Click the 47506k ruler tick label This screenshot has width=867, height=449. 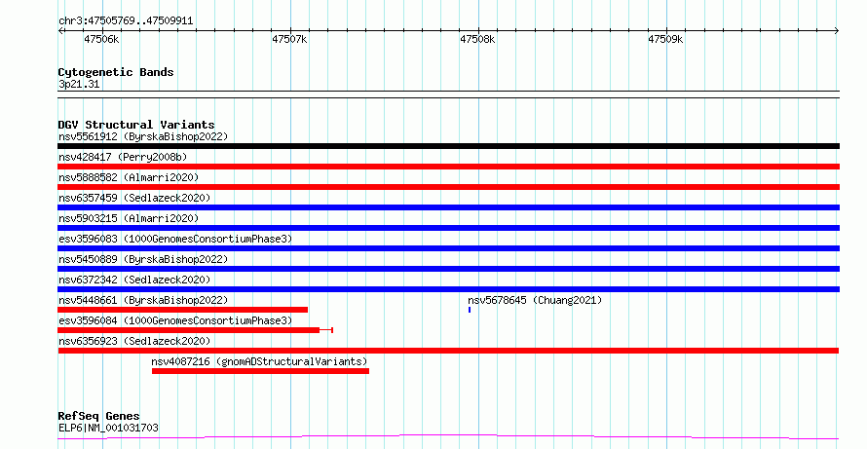pyautogui.click(x=101, y=39)
